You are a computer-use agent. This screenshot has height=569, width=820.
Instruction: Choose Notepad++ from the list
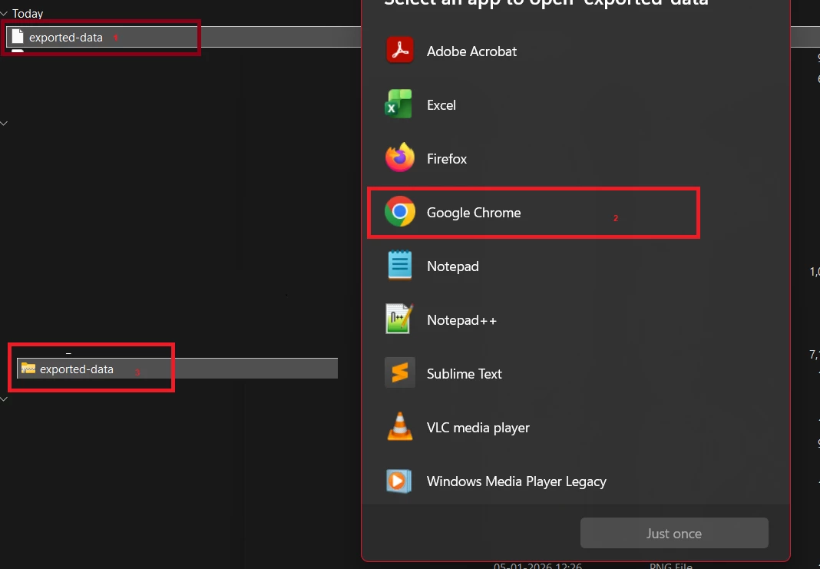[575, 320]
